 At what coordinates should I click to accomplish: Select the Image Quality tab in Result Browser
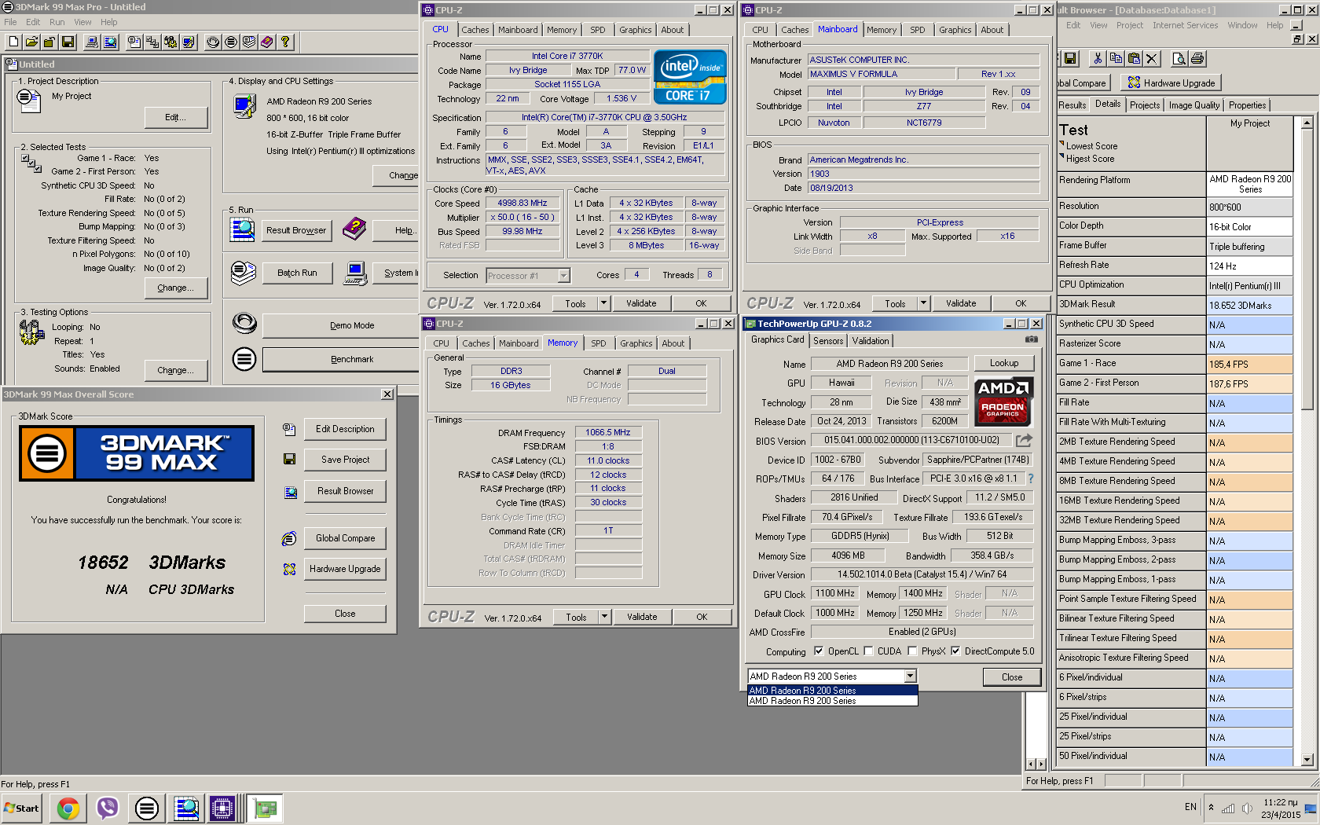1194,105
